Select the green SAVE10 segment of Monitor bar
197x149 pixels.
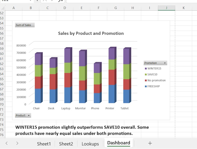point(82,73)
